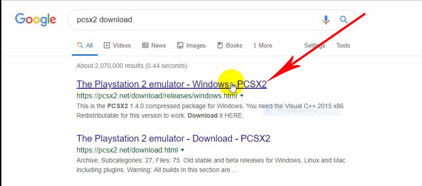The height and width of the screenshot is (186, 422).
Task: Click the https://pcsx2.net/download.html URL
Action: point(127,150)
